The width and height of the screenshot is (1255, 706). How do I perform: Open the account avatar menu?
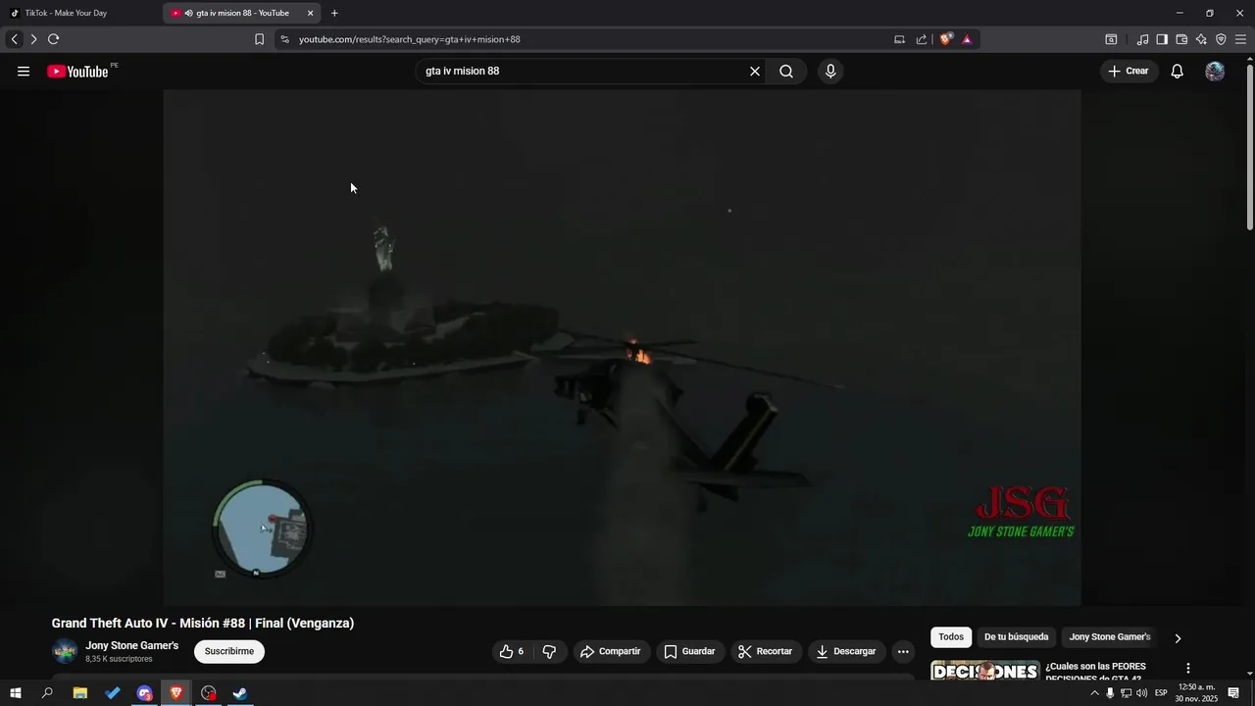[x=1215, y=71]
